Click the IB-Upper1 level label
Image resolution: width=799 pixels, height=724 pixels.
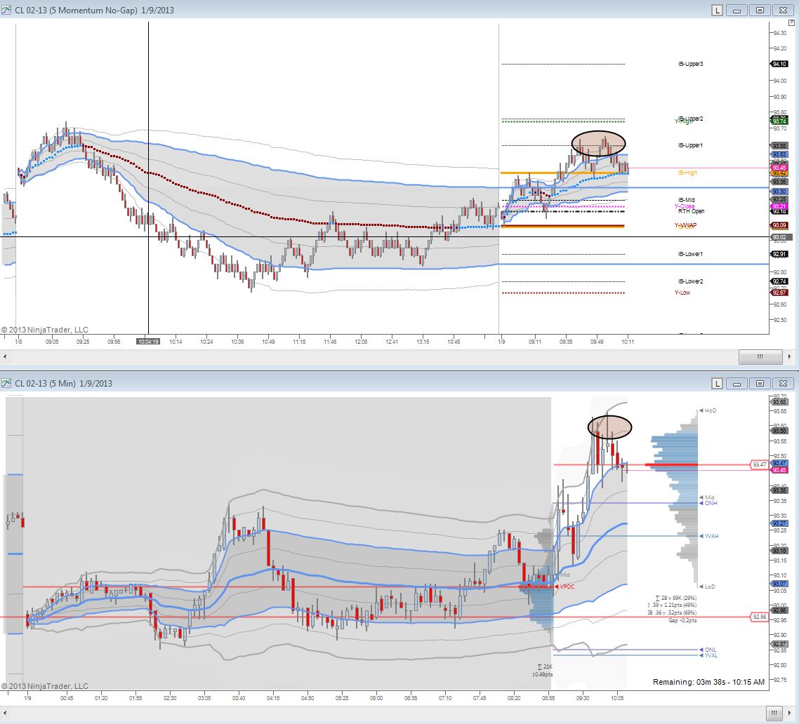[x=690, y=146]
